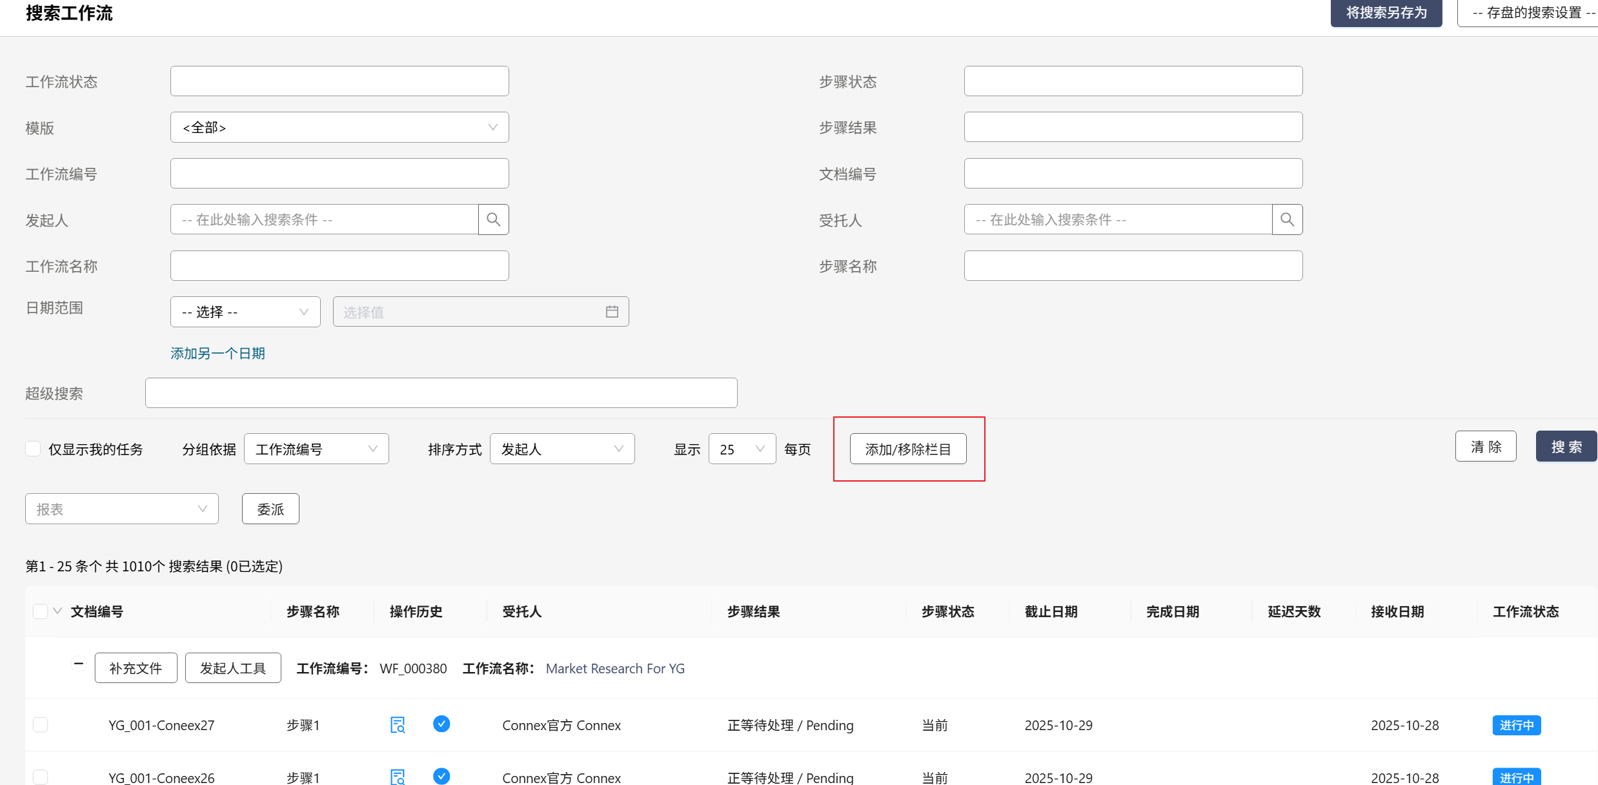Select the YG_001-Coneex27 row checkbox

[40, 725]
